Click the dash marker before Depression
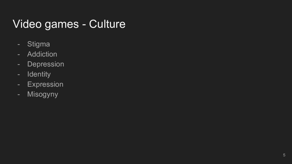Image resolution: width=292 pixels, height=164 pixels. point(19,65)
